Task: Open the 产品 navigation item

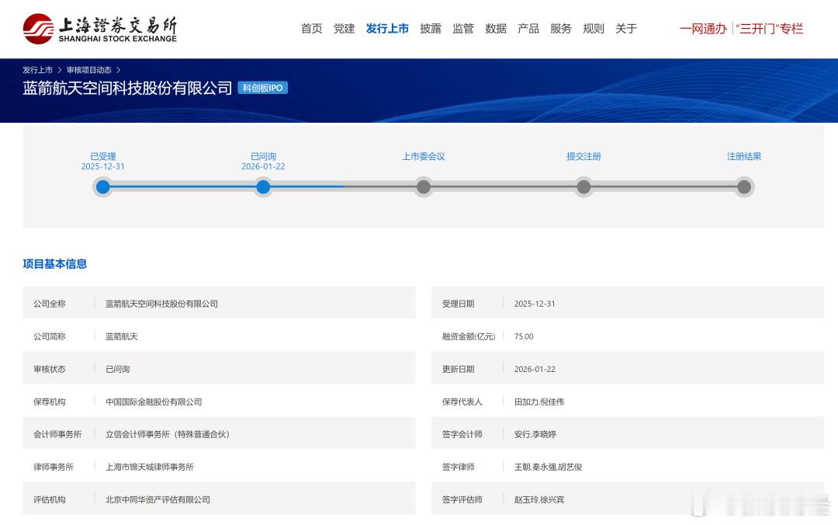Action: point(528,29)
